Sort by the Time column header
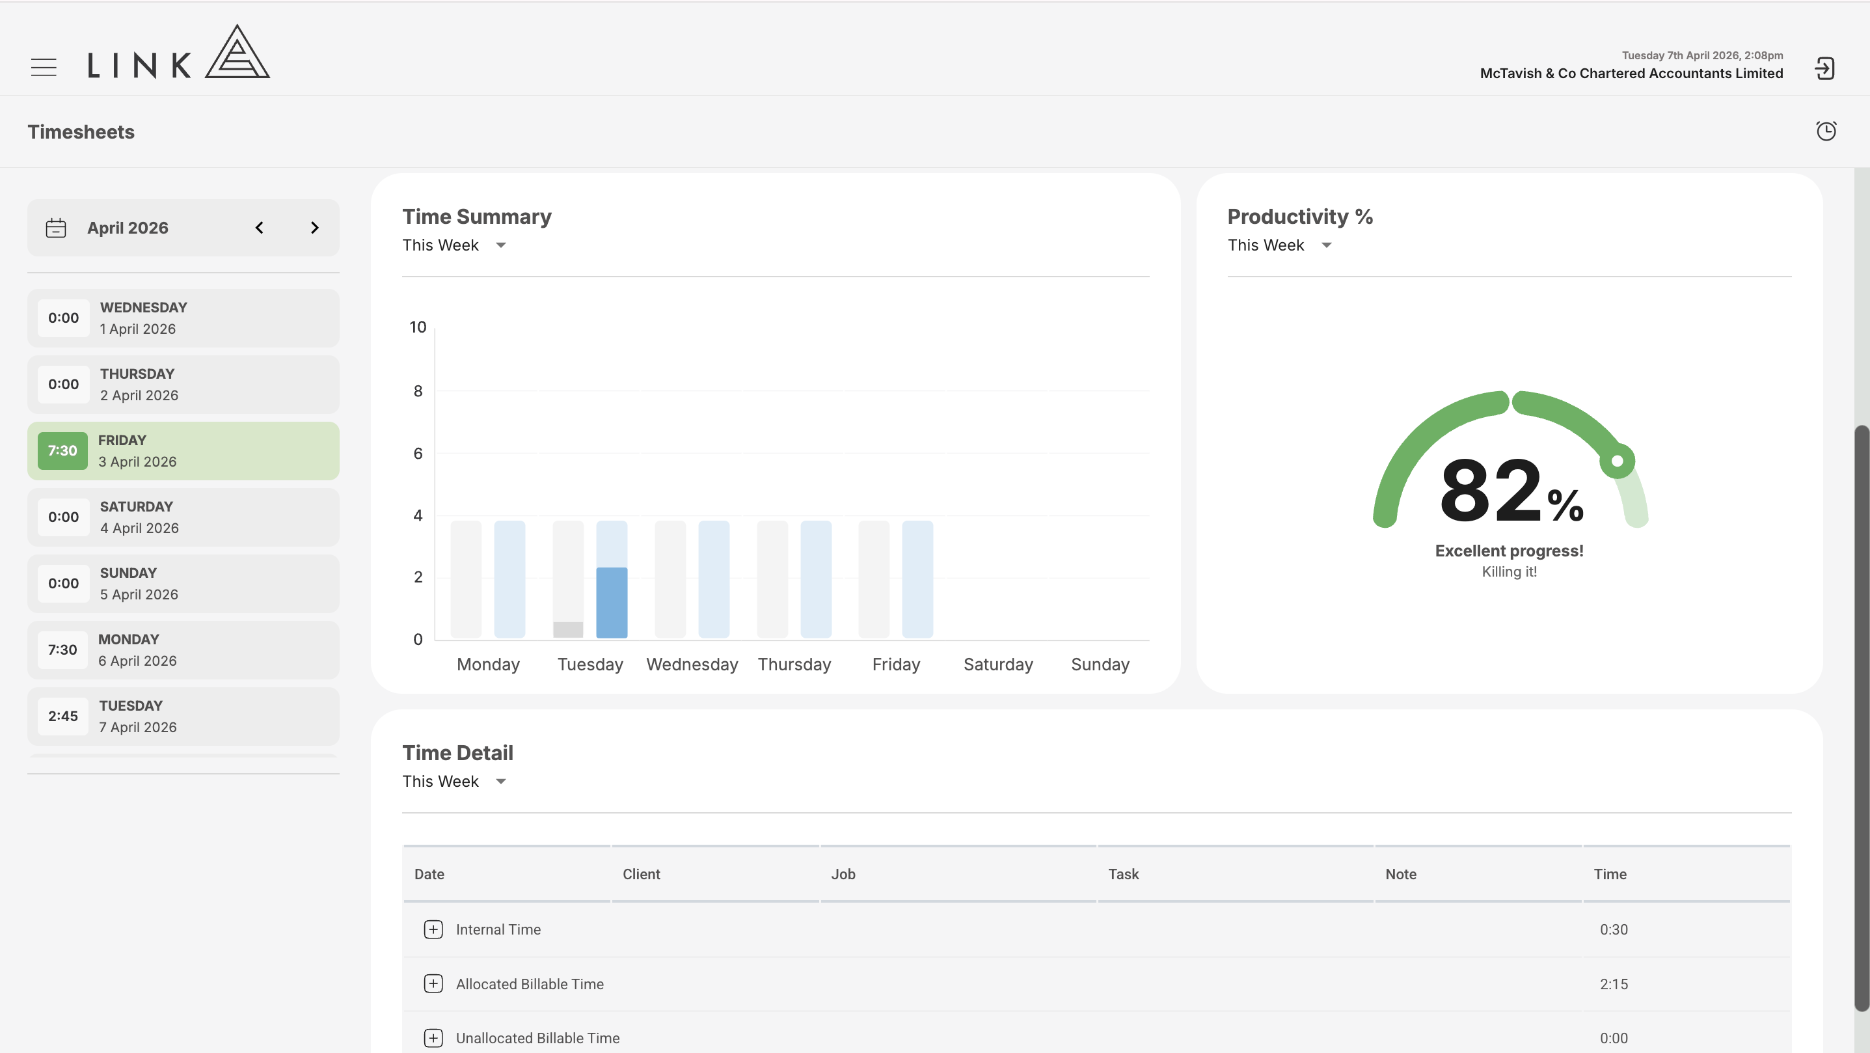 (1610, 874)
